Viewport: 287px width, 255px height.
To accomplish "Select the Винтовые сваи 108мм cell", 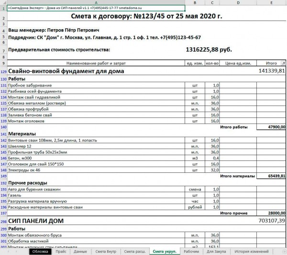I will coord(96,140).
